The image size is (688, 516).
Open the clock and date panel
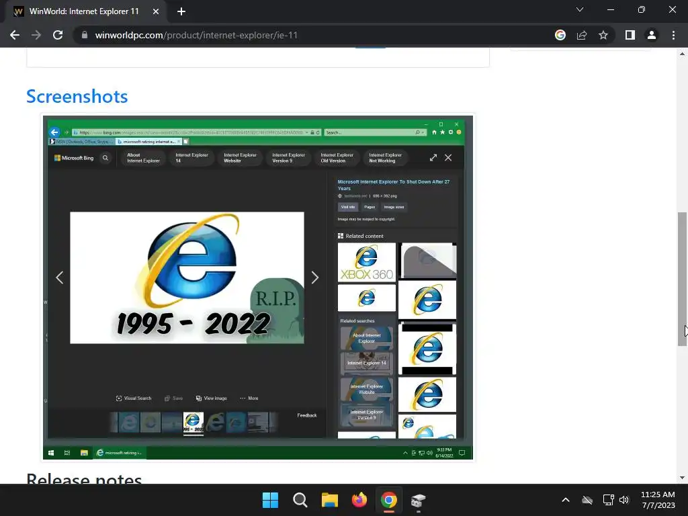click(658, 500)
